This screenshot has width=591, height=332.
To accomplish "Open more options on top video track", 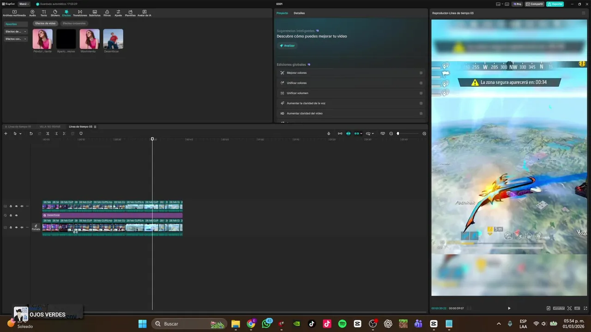I will 27,206.
